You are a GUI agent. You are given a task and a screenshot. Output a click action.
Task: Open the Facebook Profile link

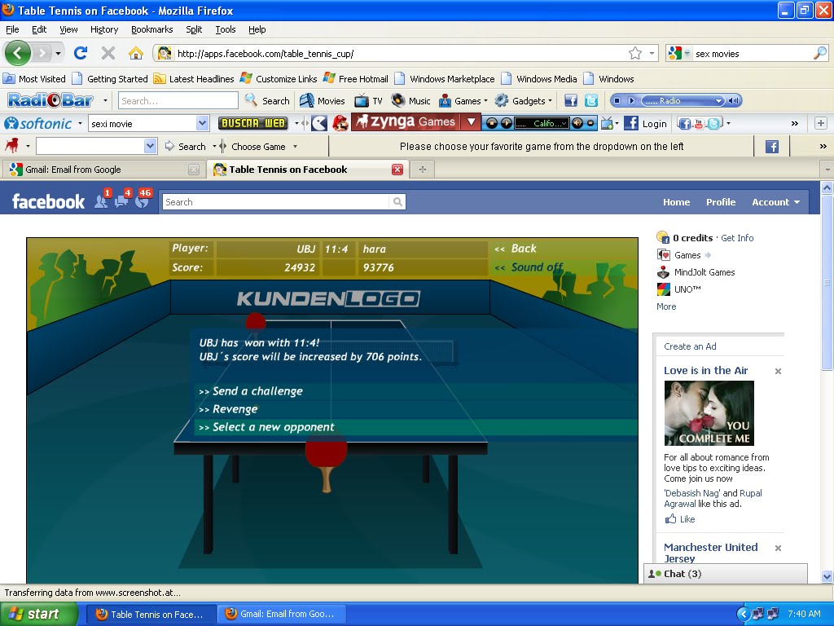(x=721, y=202)
